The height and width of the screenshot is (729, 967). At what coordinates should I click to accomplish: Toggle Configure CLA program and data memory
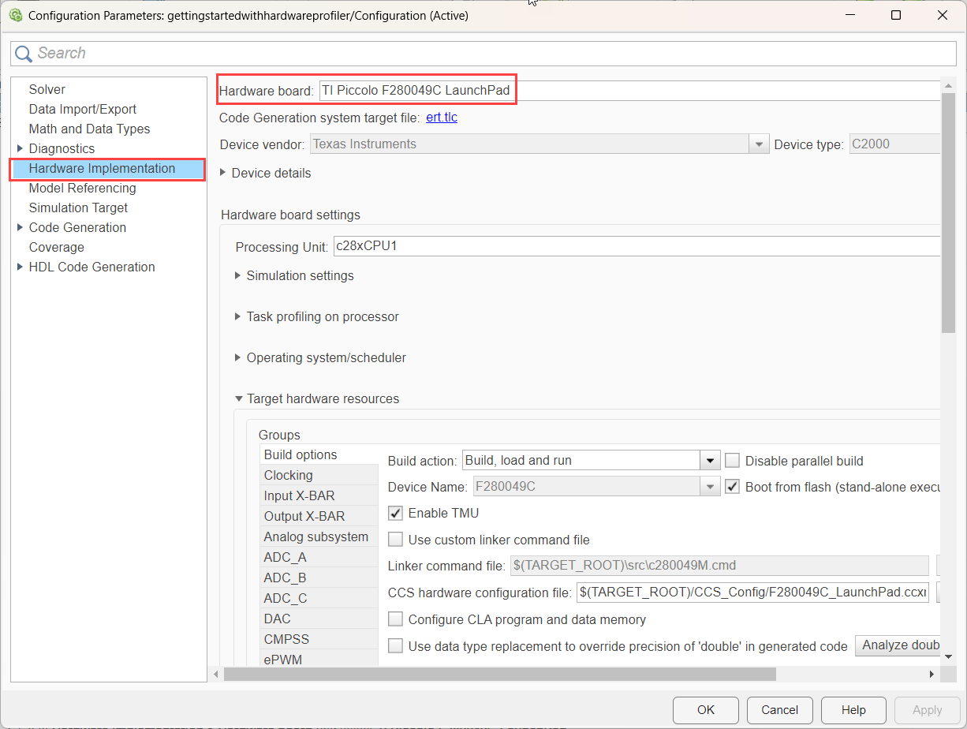[x=396, y=619]
